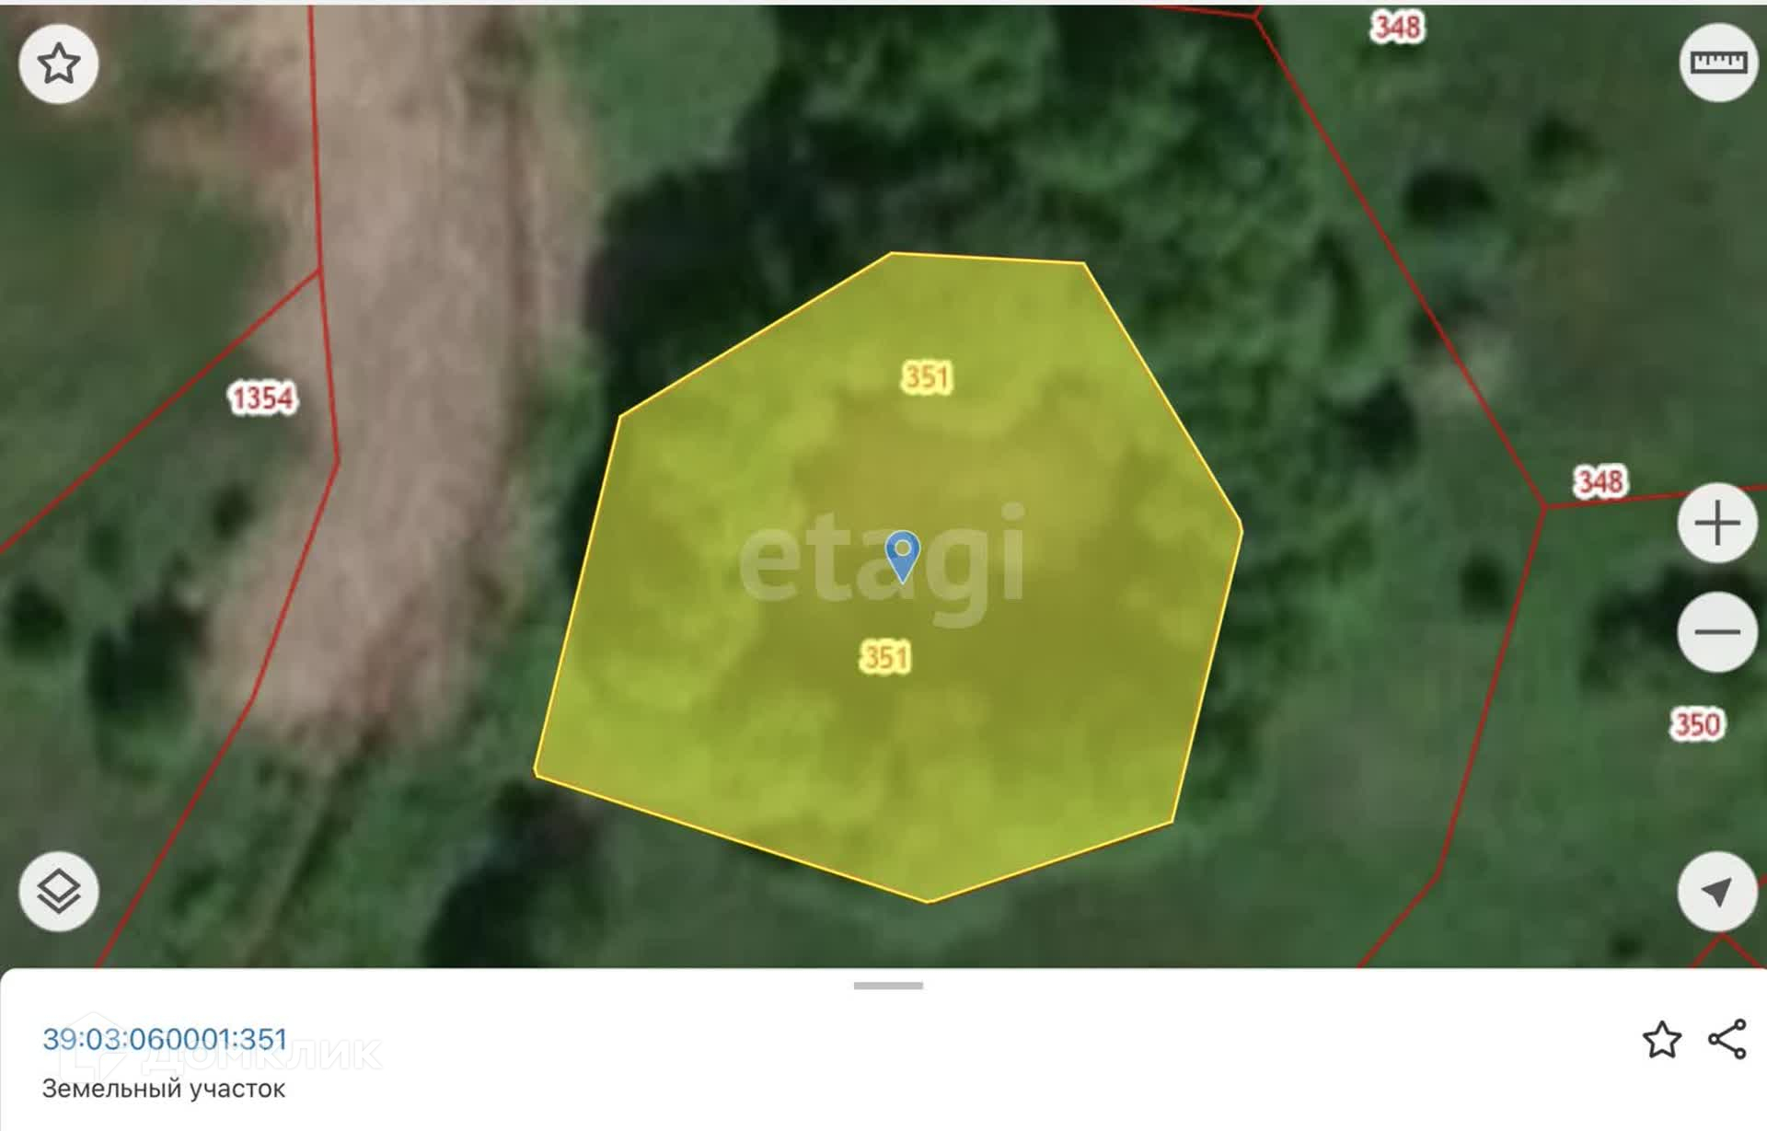Image resolution: width=1767 pixels, height=1131 pixels.
Task: Click the Земельный участок text
Action: click(x=164, y=1089)
